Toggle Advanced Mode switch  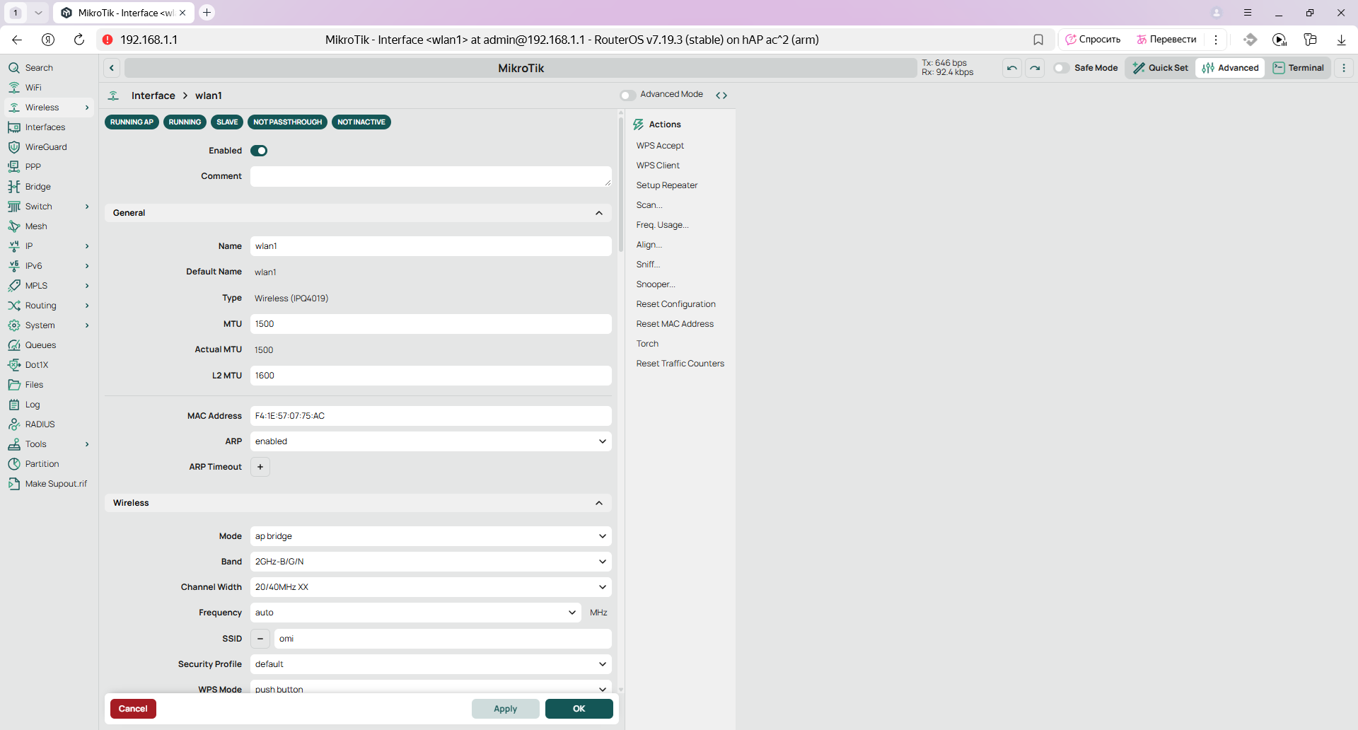tap(627, 95)
